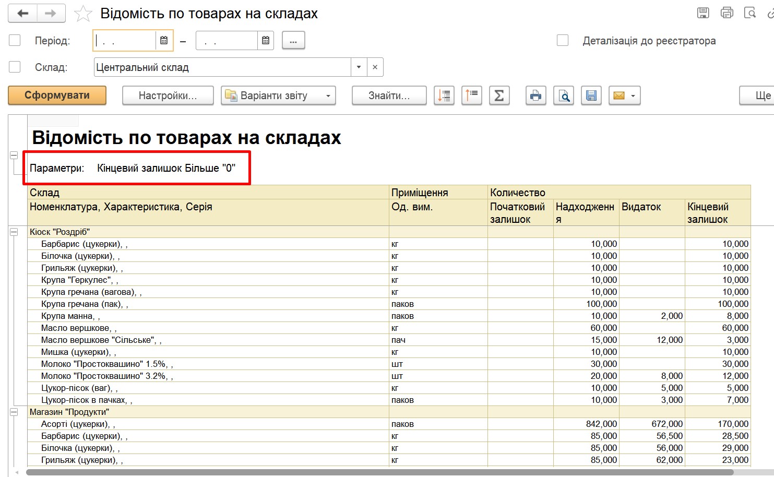Image resolution: width=774 pixels, height=477 pixels.
Task: Click group row Магазин "Продукти"
Action: [389, 412]
